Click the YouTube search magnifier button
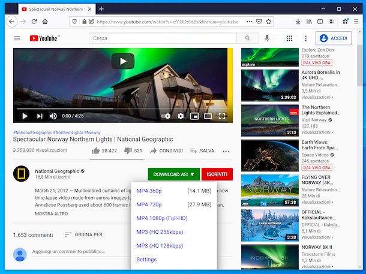 248,38
